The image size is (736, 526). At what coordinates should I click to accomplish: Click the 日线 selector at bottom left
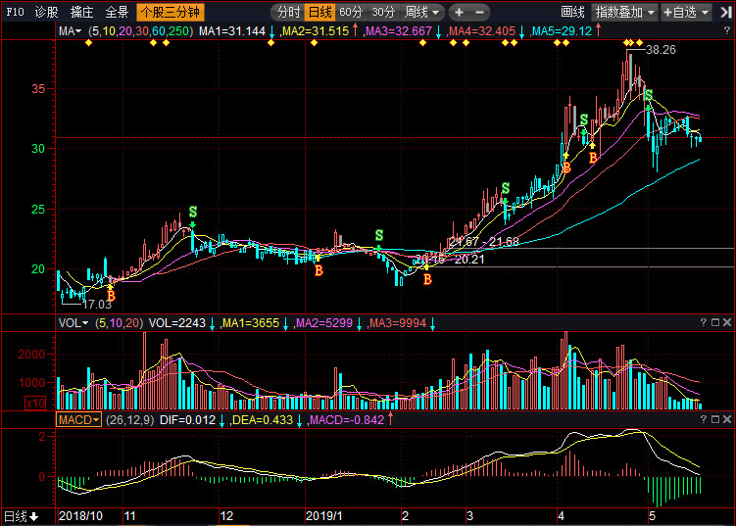[x=20, y=516]
